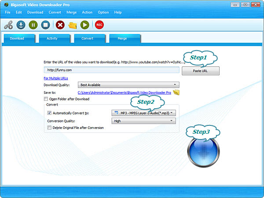Click the add URL link icon

coord(8,25)
